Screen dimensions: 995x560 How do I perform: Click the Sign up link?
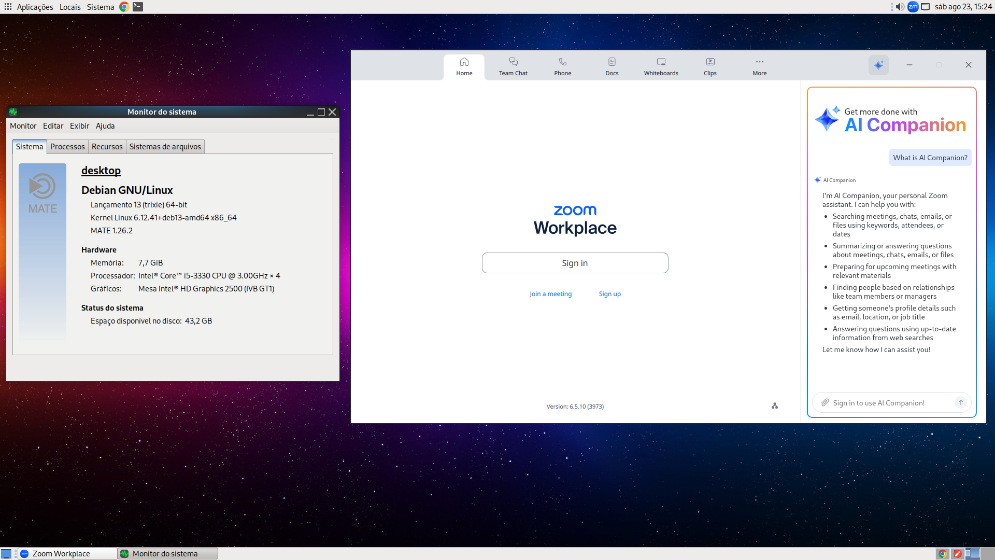(609, 294)
